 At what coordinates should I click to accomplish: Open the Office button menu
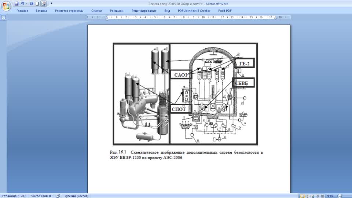click(x=6, y=6)
